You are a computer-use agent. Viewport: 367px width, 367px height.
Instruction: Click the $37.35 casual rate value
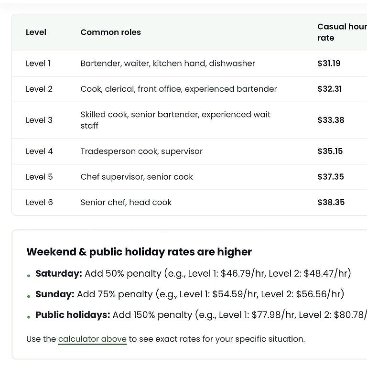coord(331,177)
